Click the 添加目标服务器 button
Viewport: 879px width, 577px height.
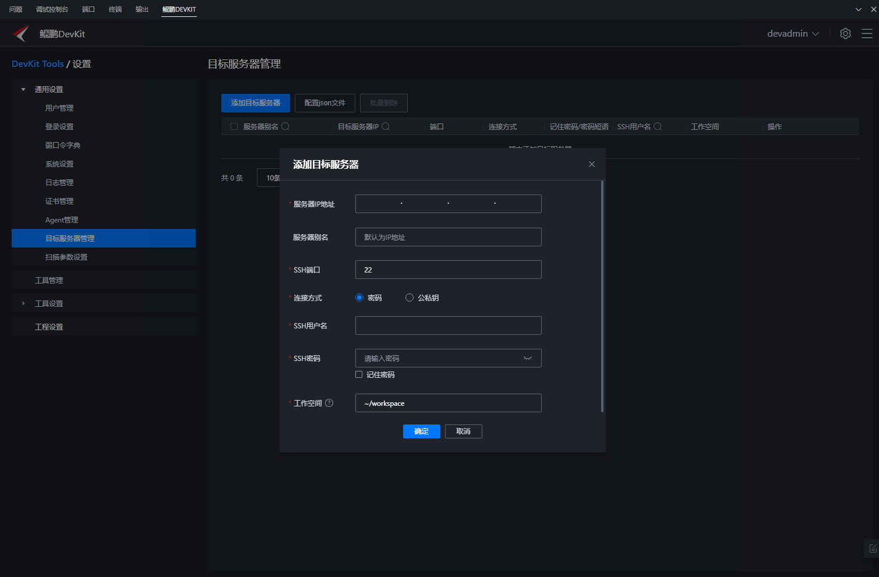pos(256,103)
